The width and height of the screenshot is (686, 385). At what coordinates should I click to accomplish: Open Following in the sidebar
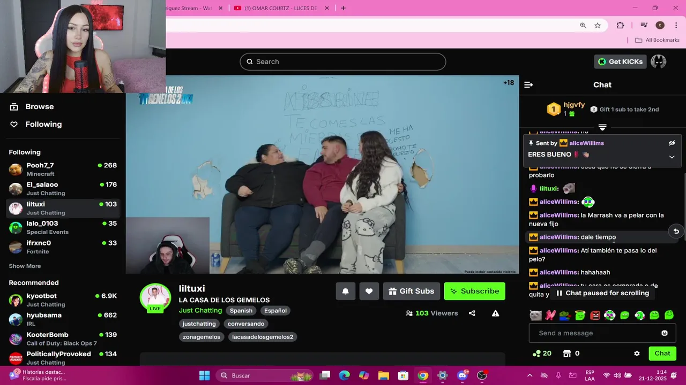click(35, 124)
